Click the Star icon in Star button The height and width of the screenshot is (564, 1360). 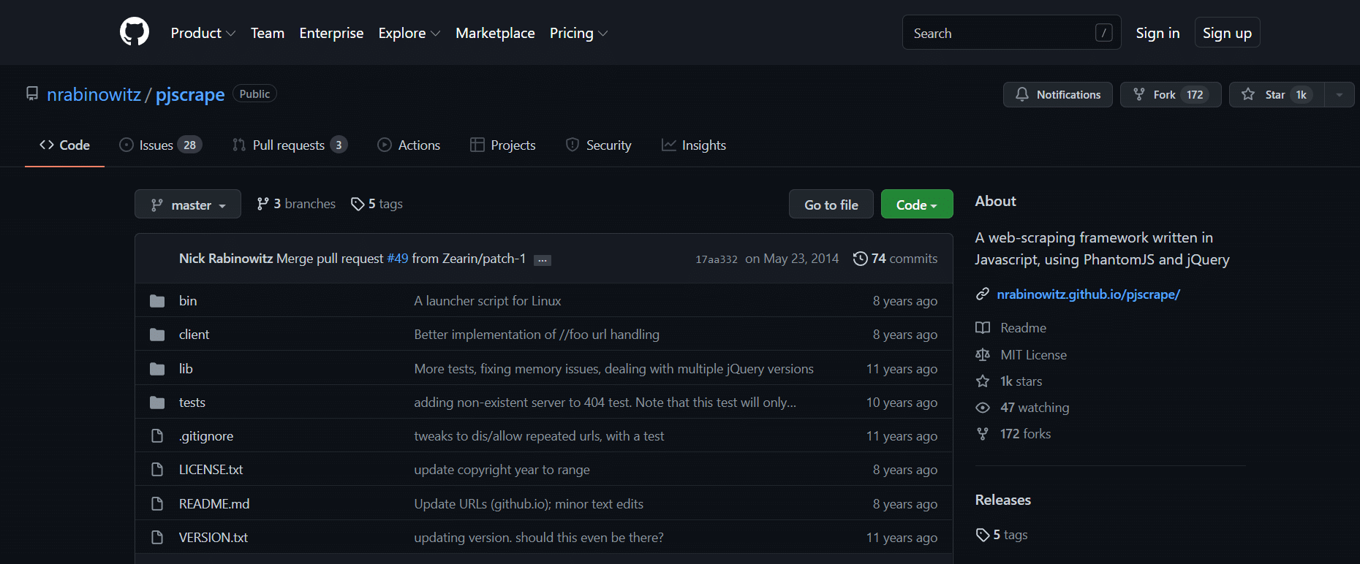(1248, 94)
